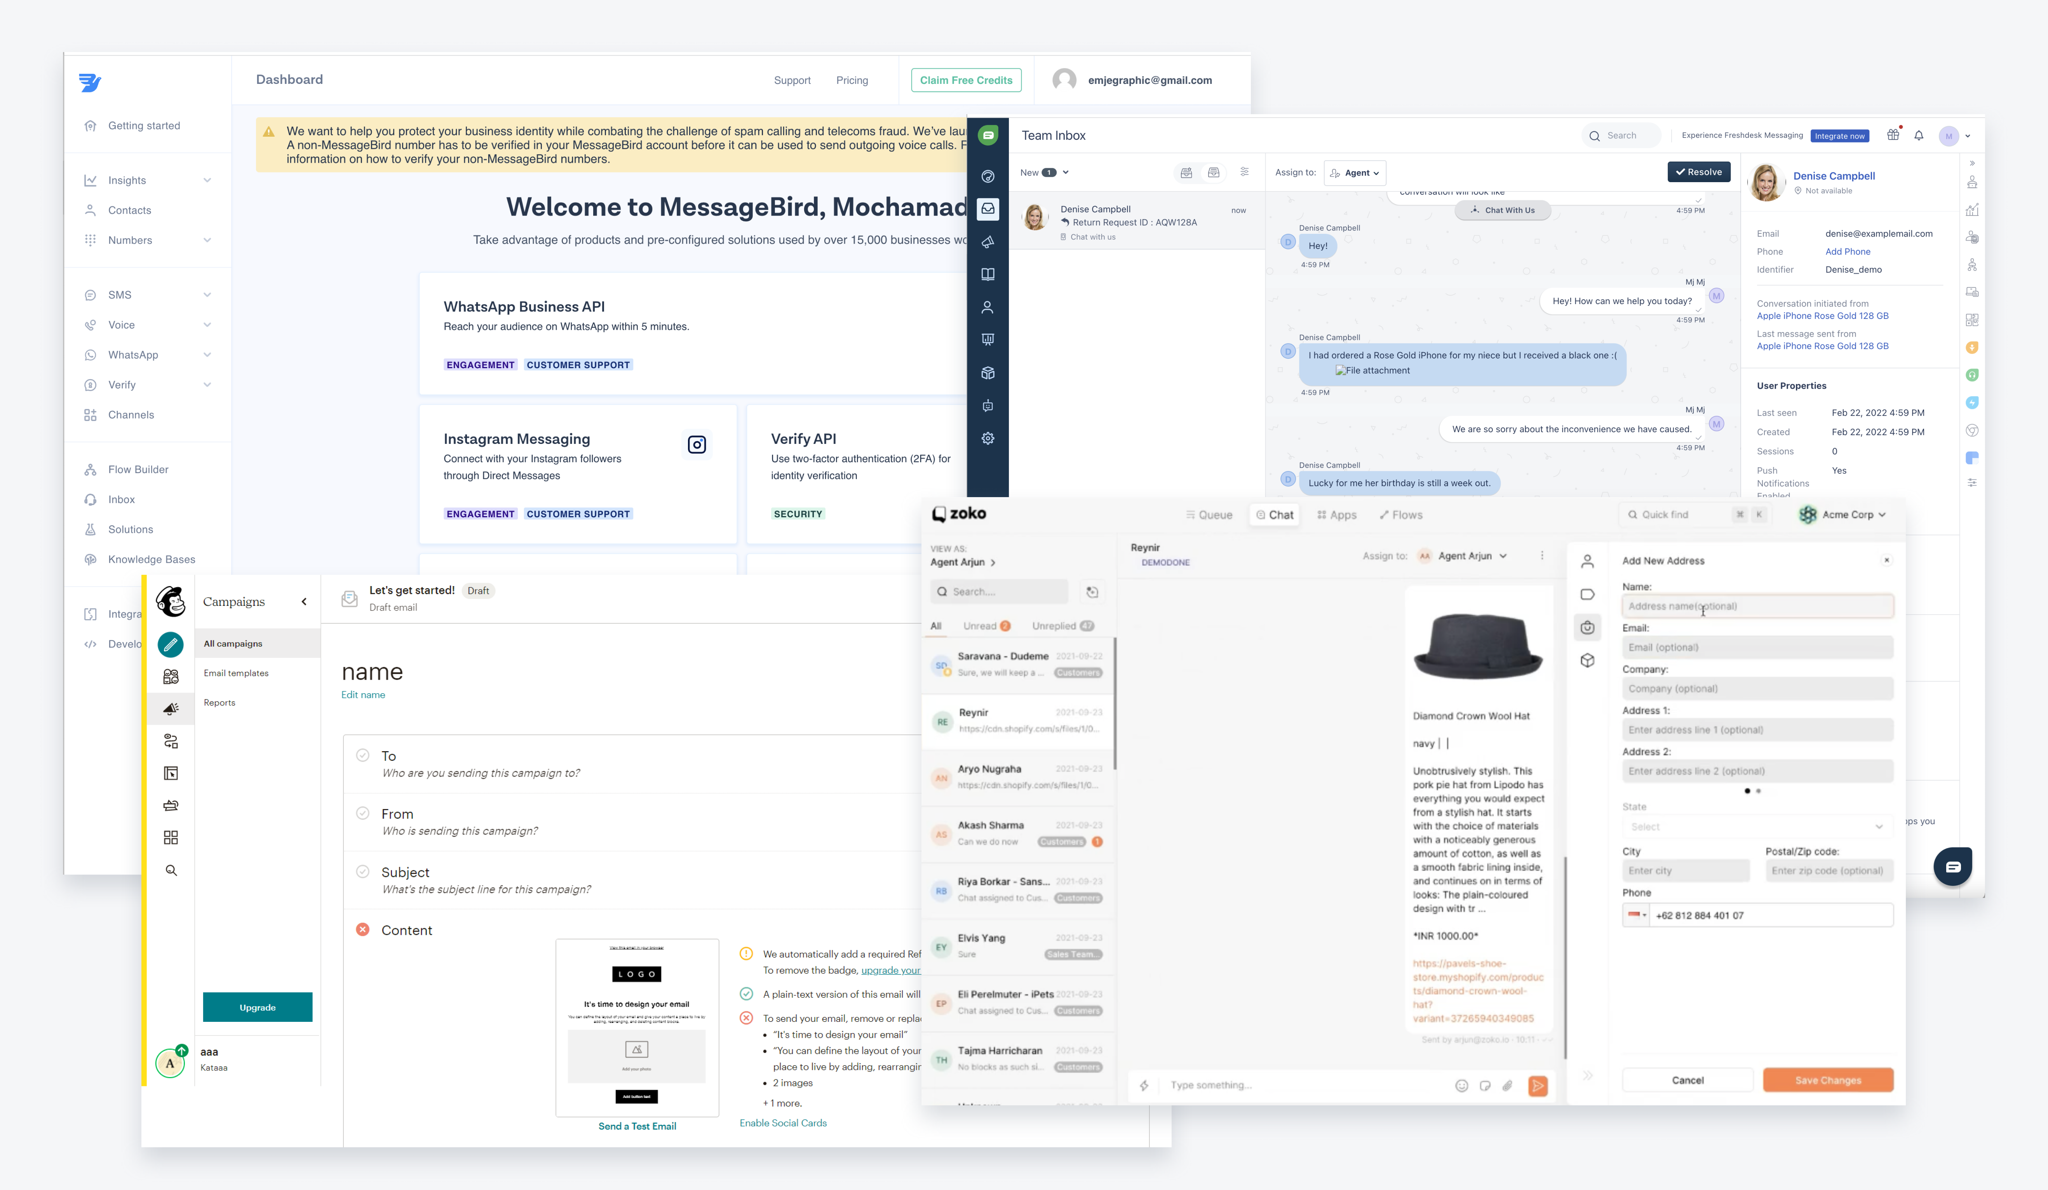Open Contacts person icon in Freshdesk sidebar
2048x1190 pixels.
987,307
